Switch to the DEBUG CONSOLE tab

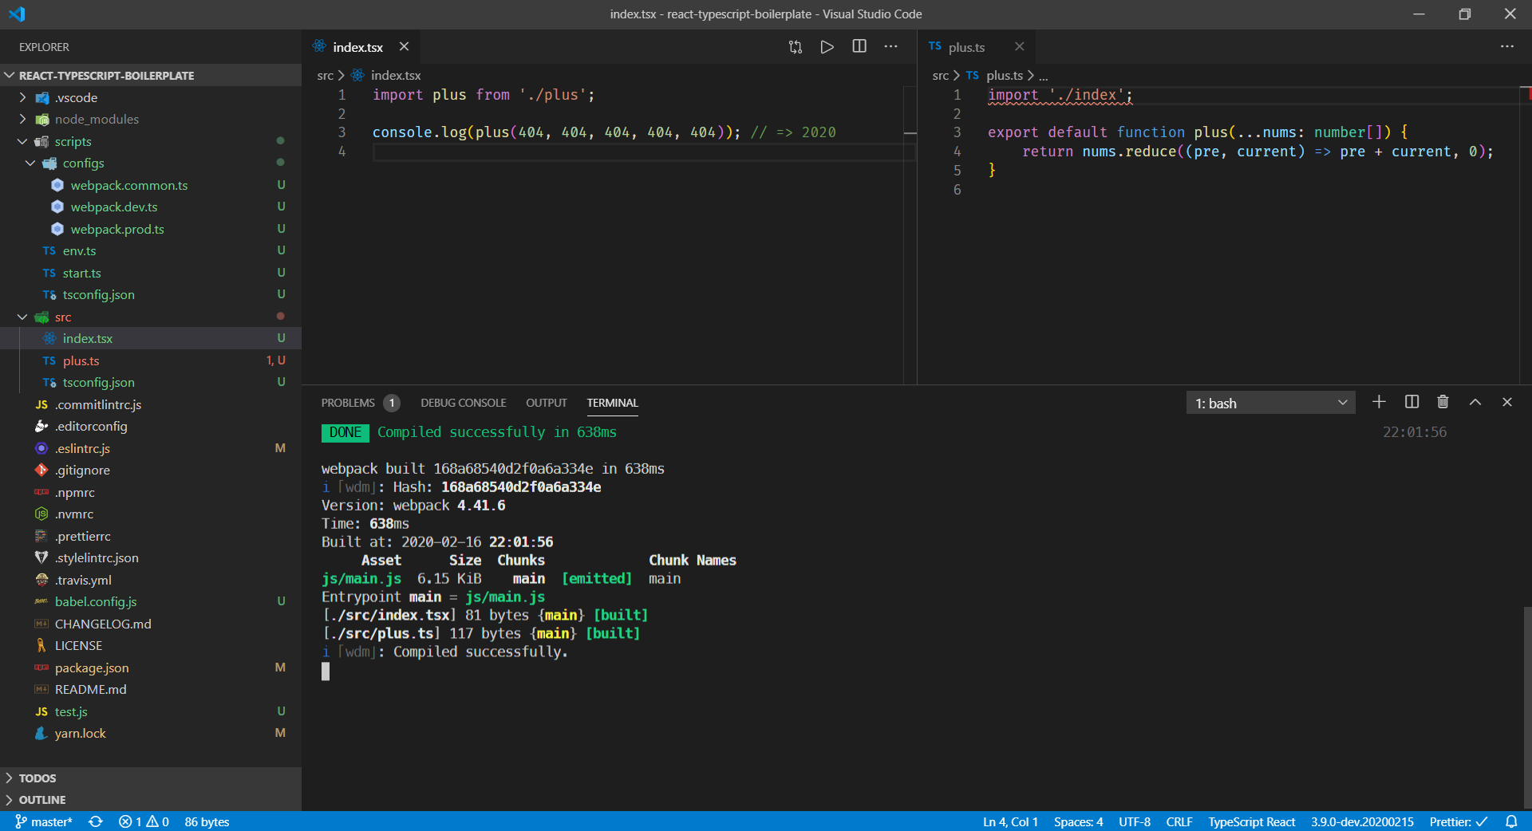pyautogui.click(x=464, y=403)
